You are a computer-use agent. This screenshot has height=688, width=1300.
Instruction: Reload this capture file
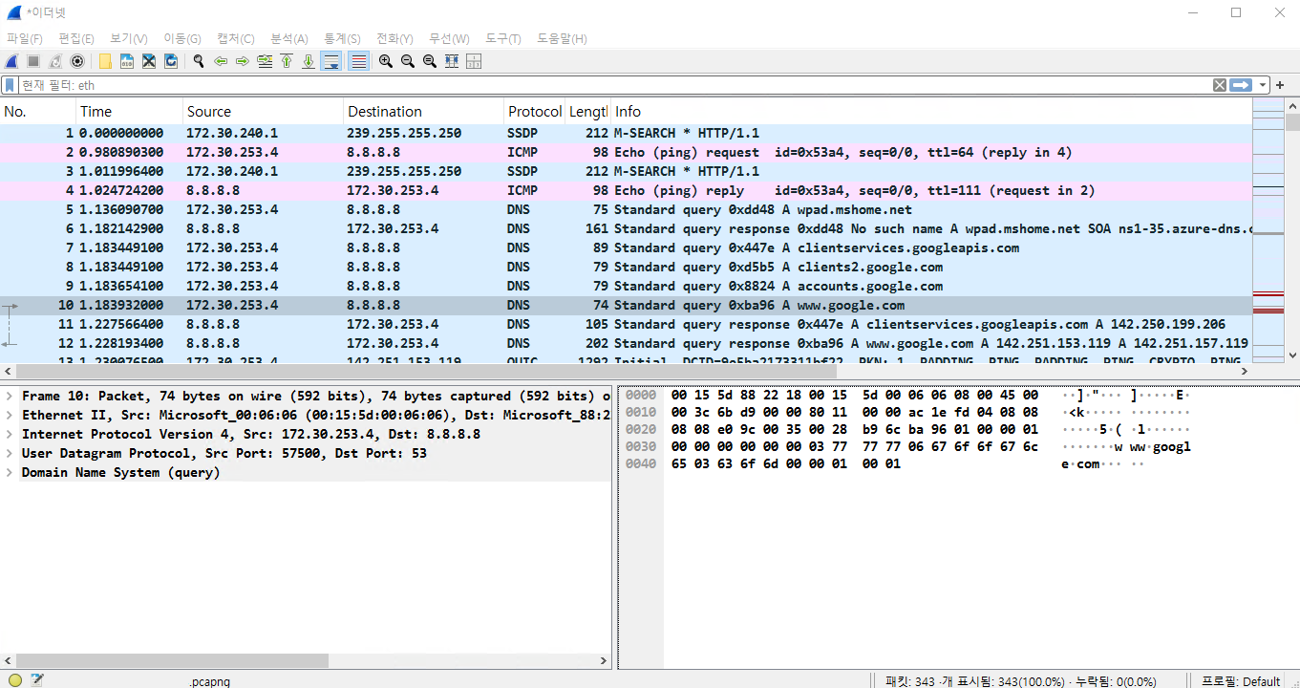click(171, 61)
